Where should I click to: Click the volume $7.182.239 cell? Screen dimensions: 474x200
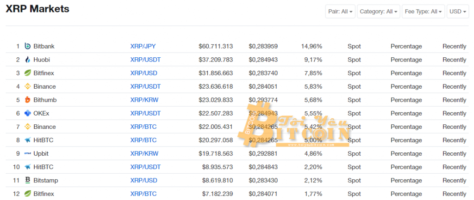pos(218,194)
